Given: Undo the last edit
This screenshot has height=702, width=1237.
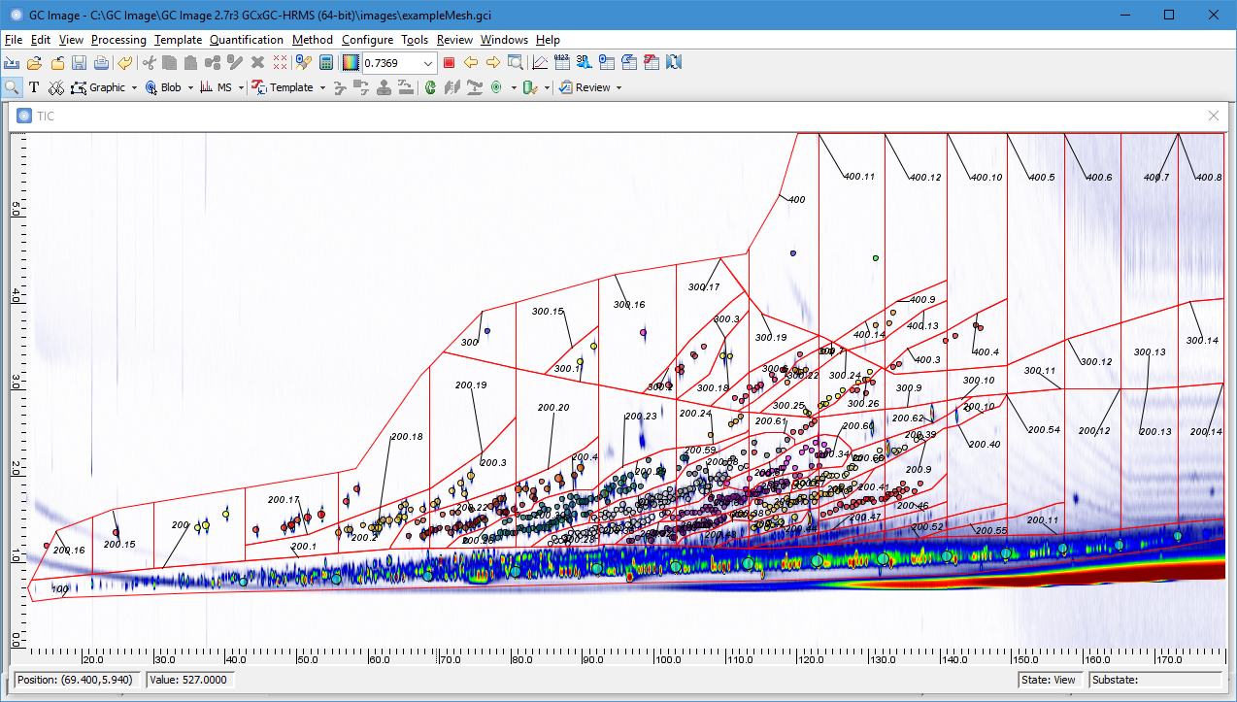Looking at the screenshot, I should 124,61.
